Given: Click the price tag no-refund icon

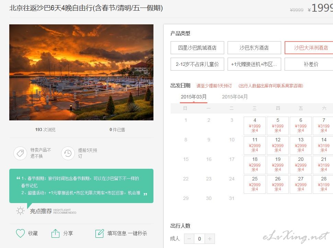Looking at the screenshot, I should (x=20, y=153).
